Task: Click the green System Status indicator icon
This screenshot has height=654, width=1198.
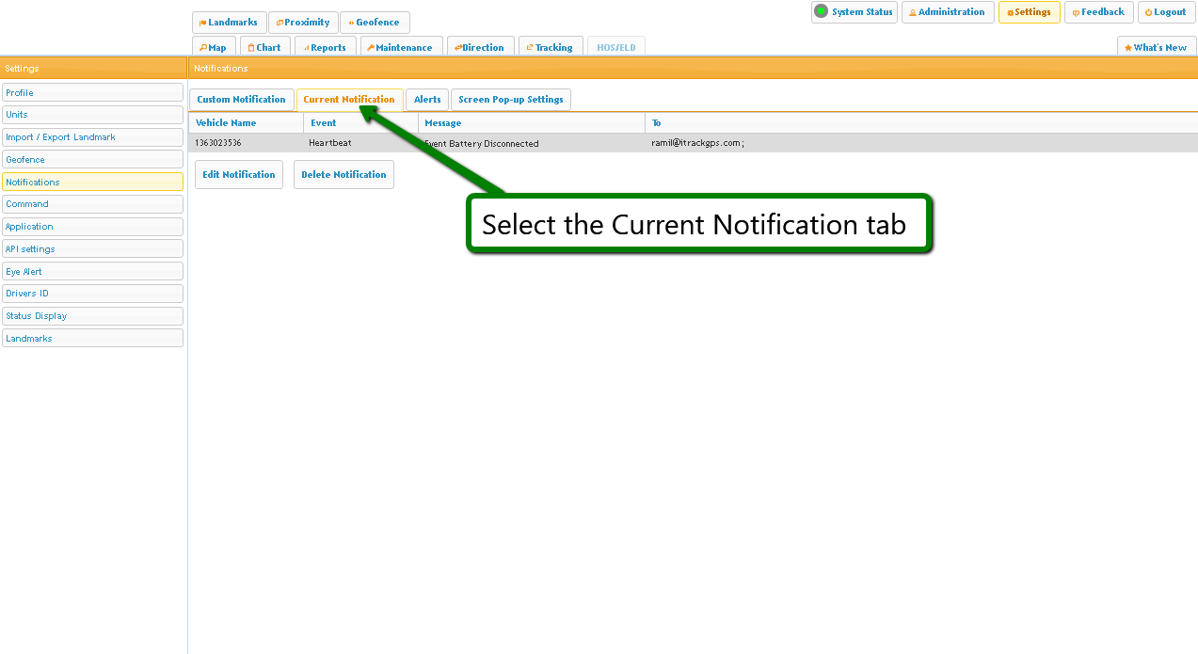Action: click(x=821, y=12)
